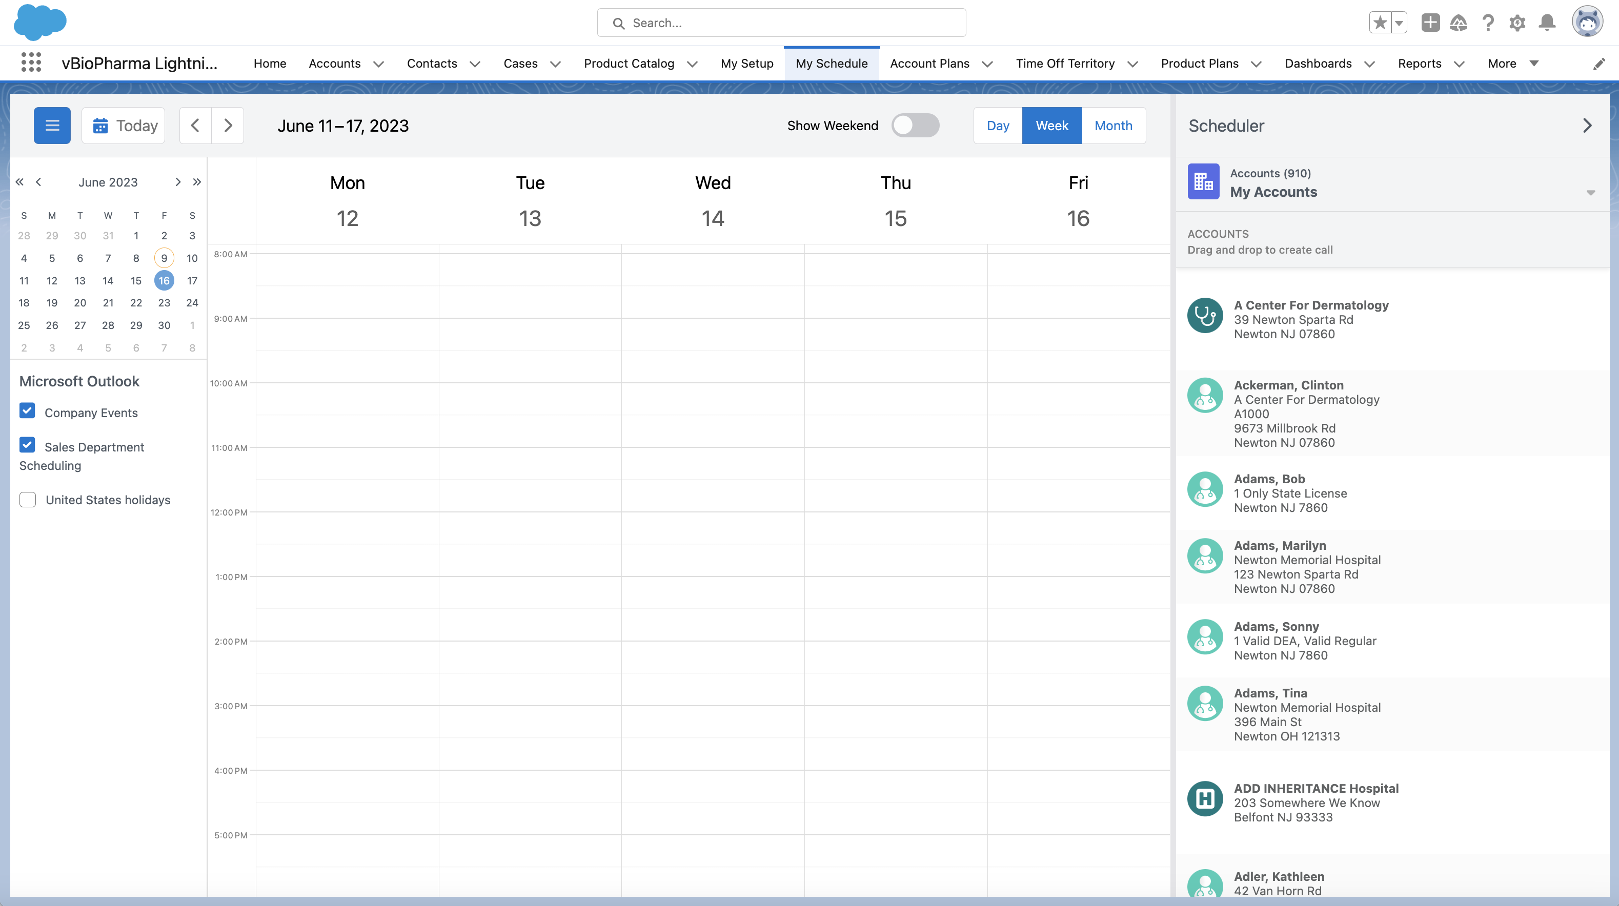Screen dimensions: 1619x906
Task: Click the Trailhead guidance icon
Action: [1458, 23]
